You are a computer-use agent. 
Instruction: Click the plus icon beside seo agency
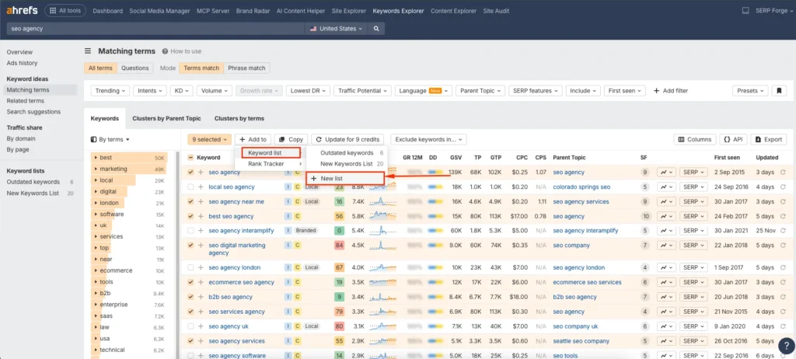tap(201, 173)
